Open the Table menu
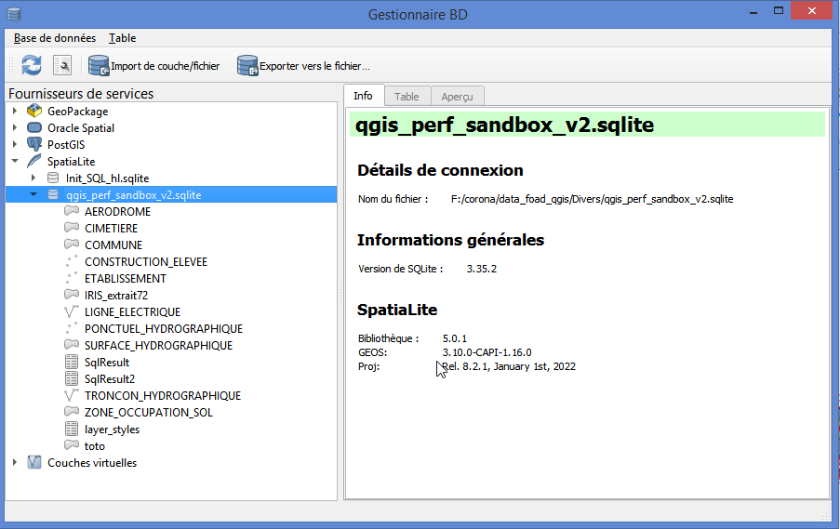Image resolution: width=840 pixels, height=529 pixels. coord(122,38)
